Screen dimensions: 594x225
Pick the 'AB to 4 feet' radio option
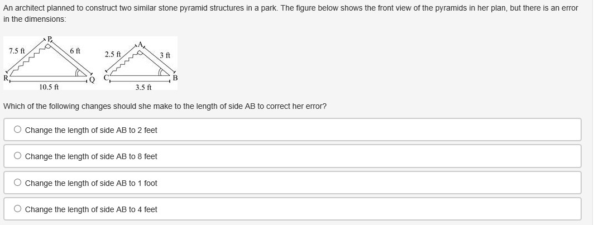coord(18,209)
